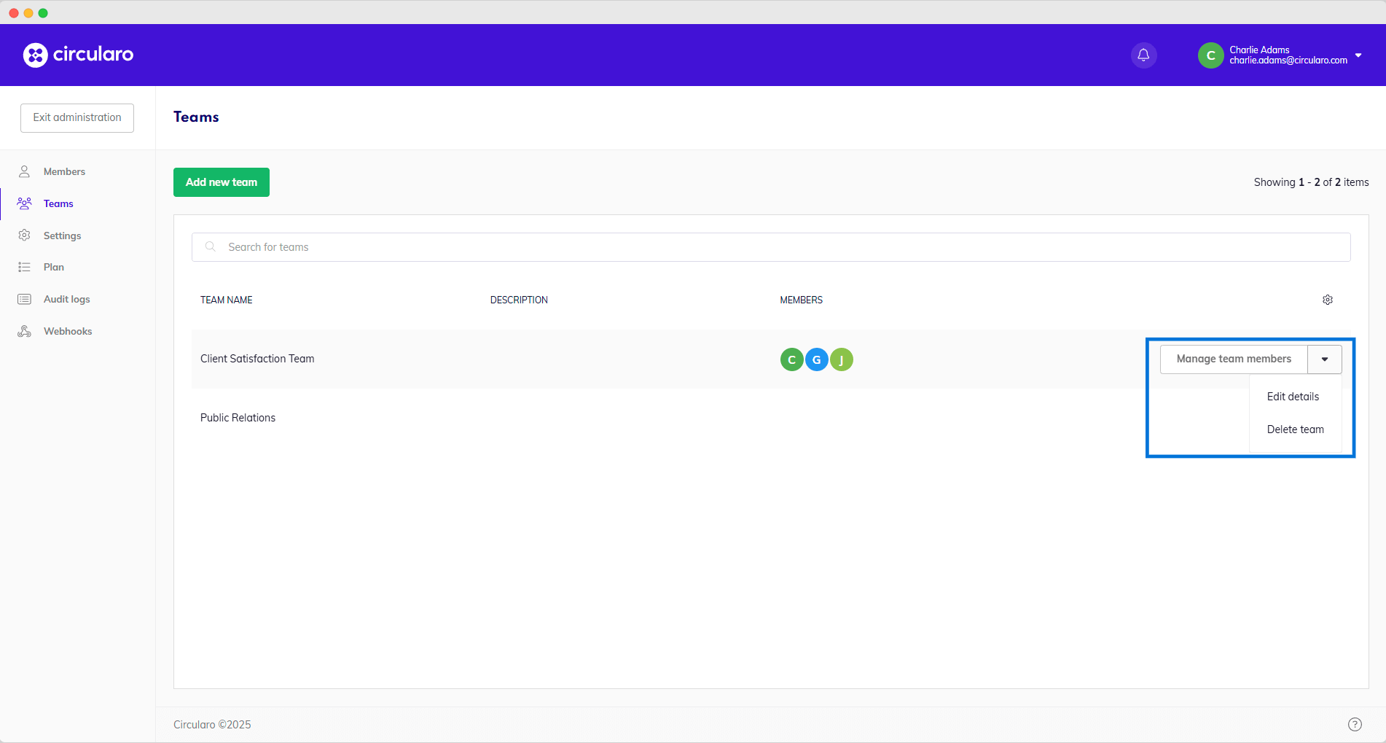This screenshot has width=1386, height=743.
Task: Click the blue G member avatar
Action: click(816, 359)
